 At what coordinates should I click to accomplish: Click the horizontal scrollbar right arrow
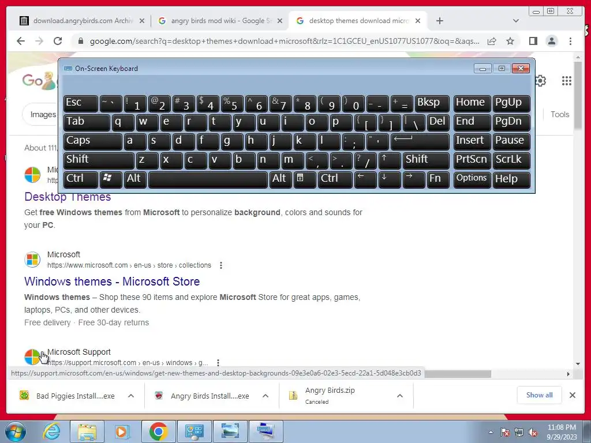coord(568,374)
